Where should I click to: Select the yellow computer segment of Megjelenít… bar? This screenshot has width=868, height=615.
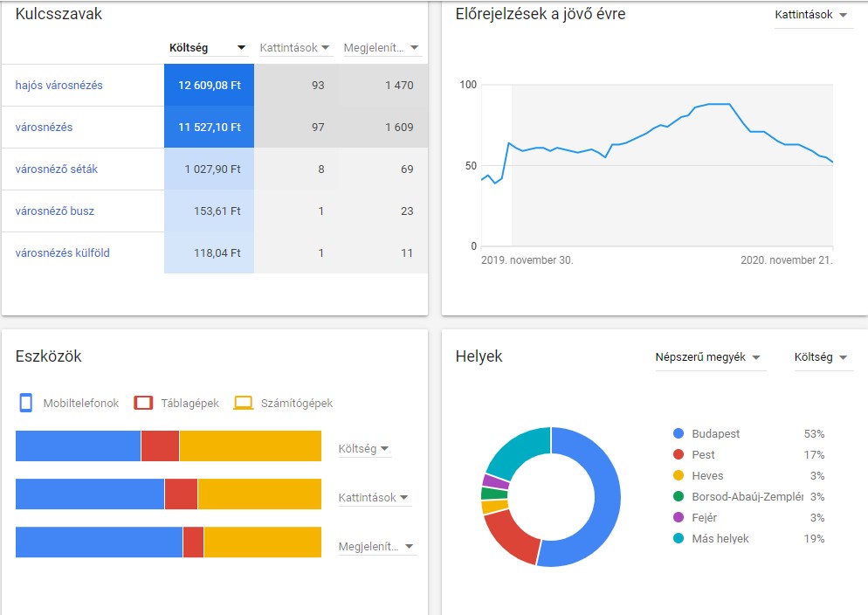(x=262, y=542)
